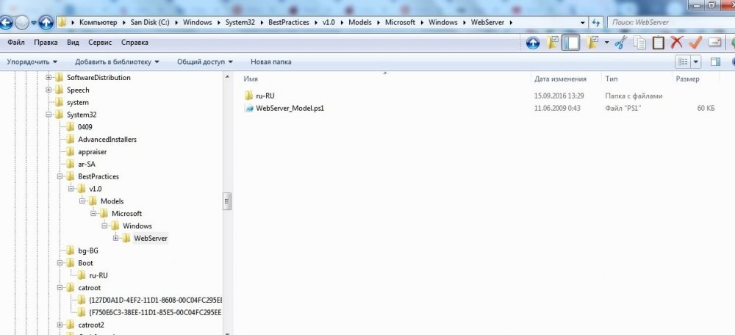Click Компьютер in the address breadcrumb

(x=98, y=22)
